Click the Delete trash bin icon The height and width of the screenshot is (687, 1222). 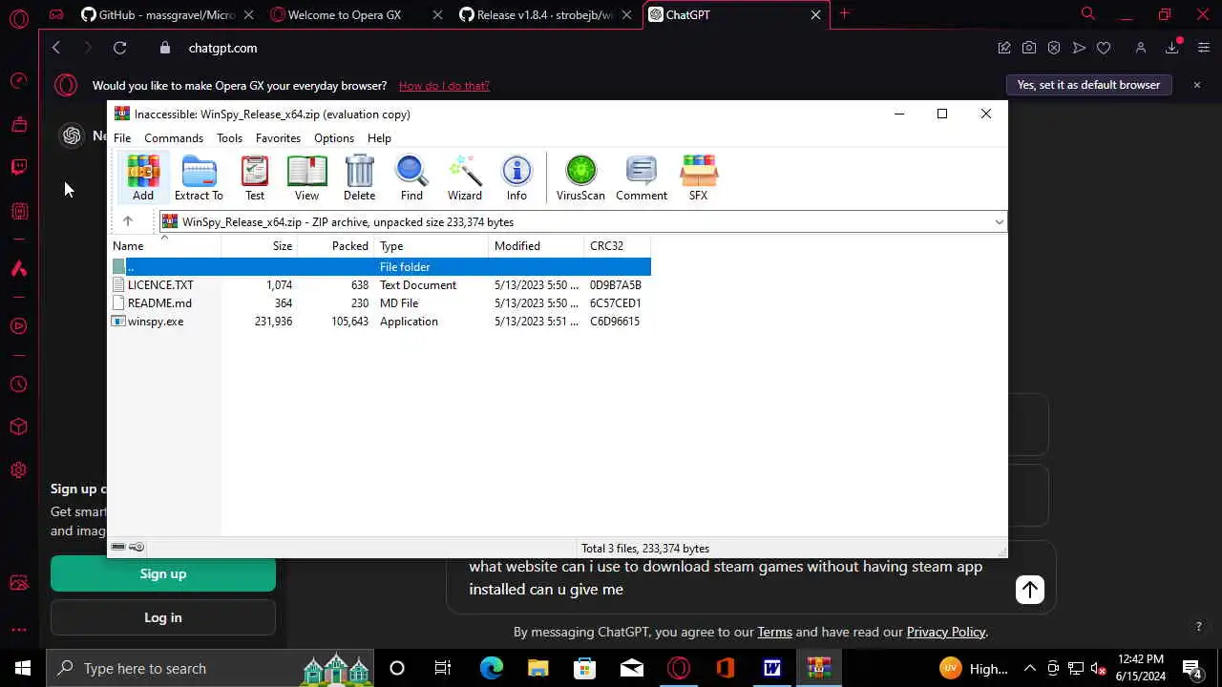(359, 177)
